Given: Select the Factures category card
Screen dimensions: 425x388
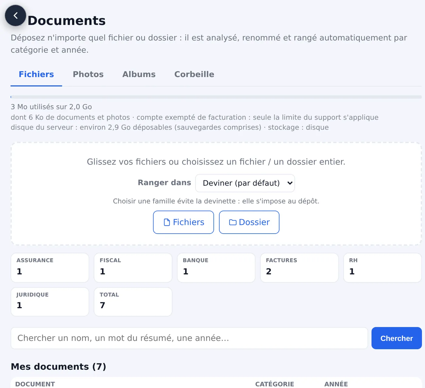Looking at the screenshot, I should (x=299, y=268).
